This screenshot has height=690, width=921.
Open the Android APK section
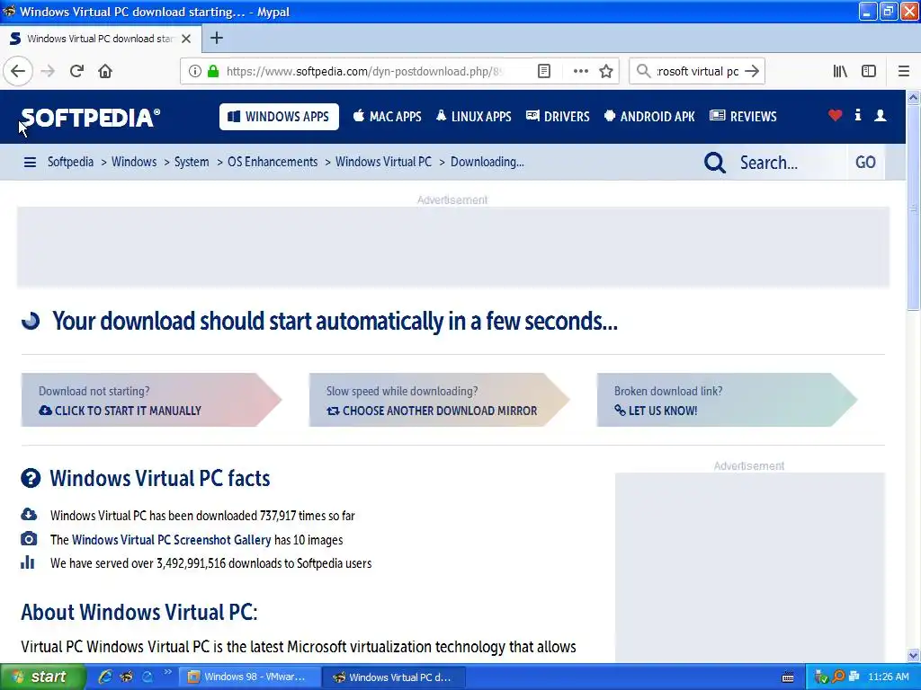click(x=649, y=117)
